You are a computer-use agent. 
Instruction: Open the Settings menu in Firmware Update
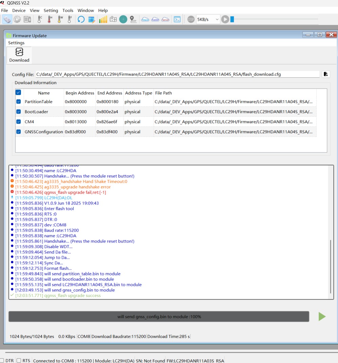16,43
